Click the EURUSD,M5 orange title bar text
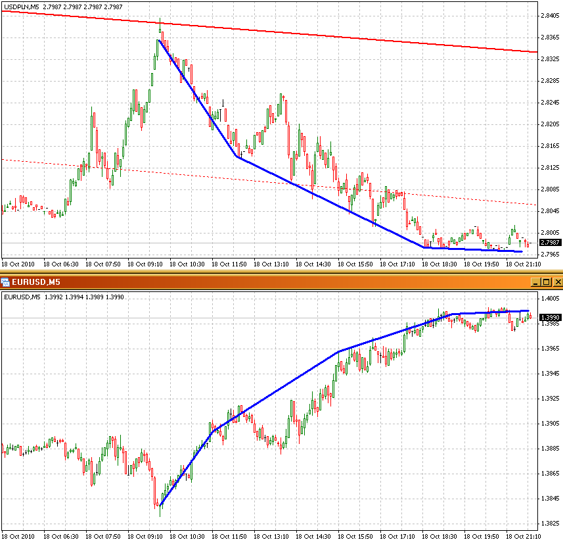 36,282
